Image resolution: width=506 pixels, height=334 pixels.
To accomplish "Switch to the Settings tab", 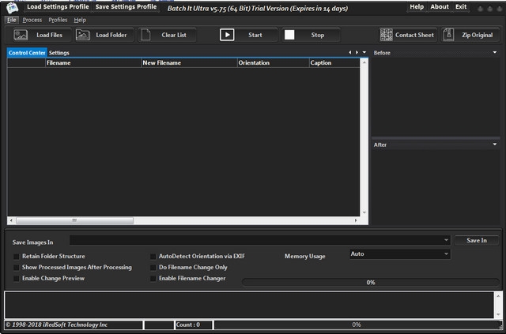I will click(x=59, y=53).
